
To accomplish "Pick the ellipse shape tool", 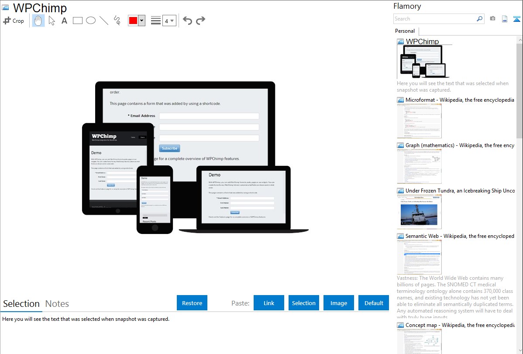I will (x=91, y=21).
